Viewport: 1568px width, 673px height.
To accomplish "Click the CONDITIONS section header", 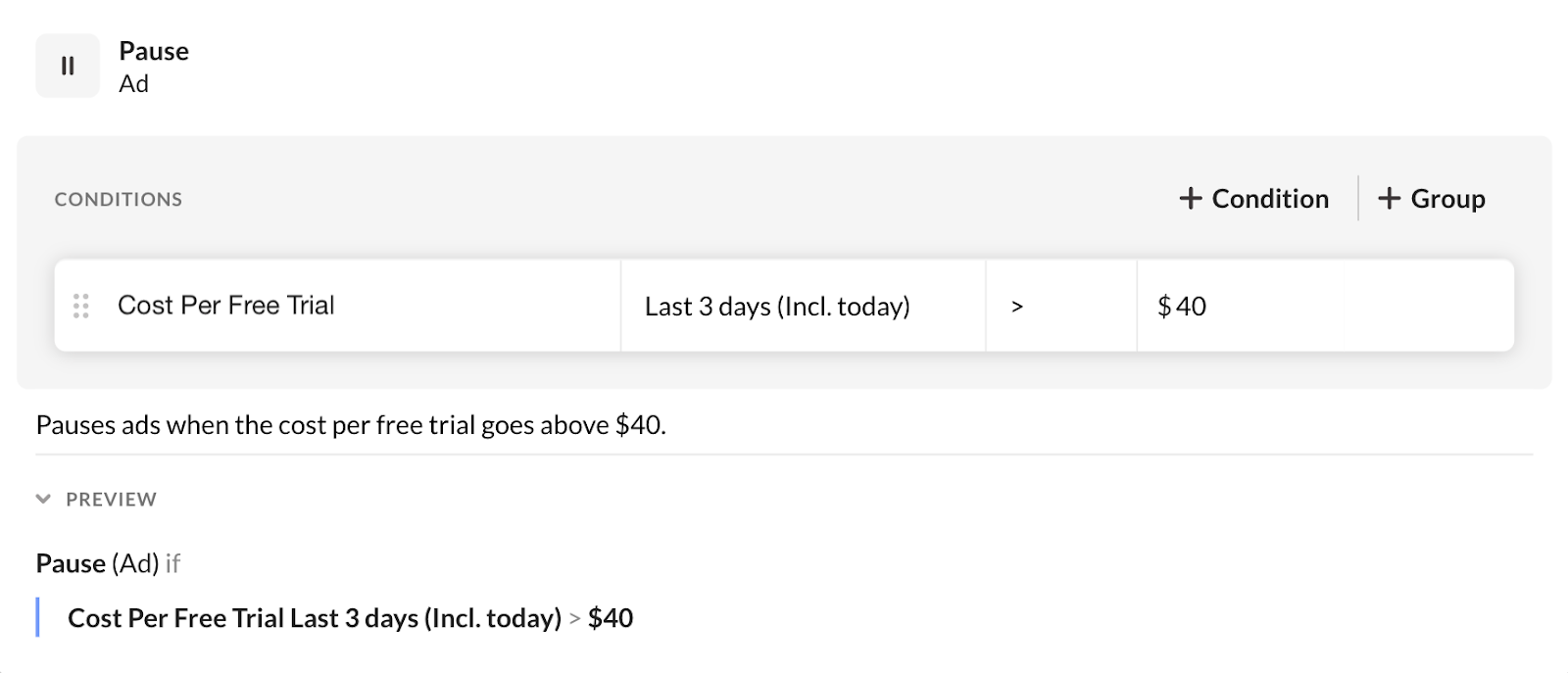I will click(118, 200).
